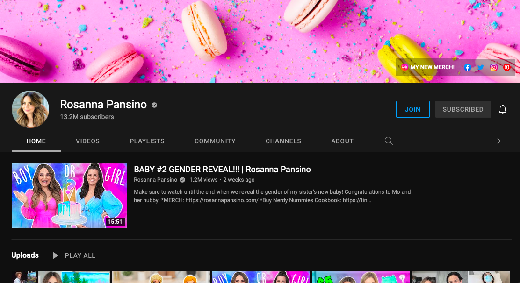Viewport: 520px width, 283px height.
Task: Click the verified badge next to channel name
Action: 154,105
